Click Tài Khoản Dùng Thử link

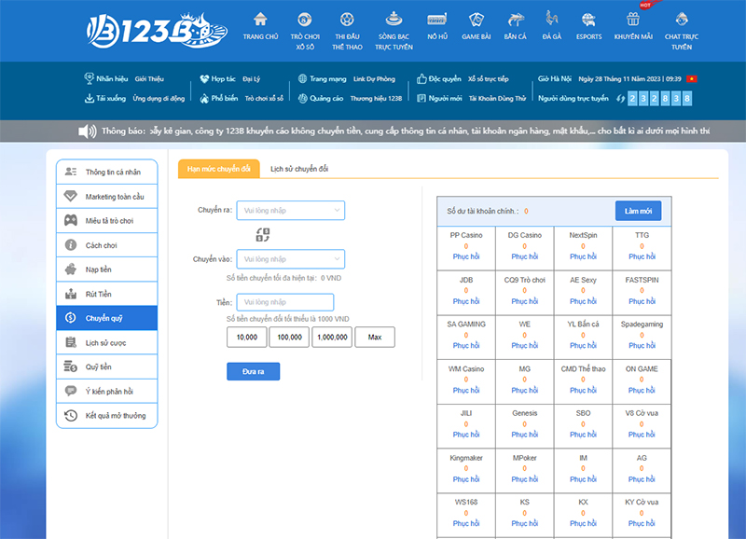point(497,99)
